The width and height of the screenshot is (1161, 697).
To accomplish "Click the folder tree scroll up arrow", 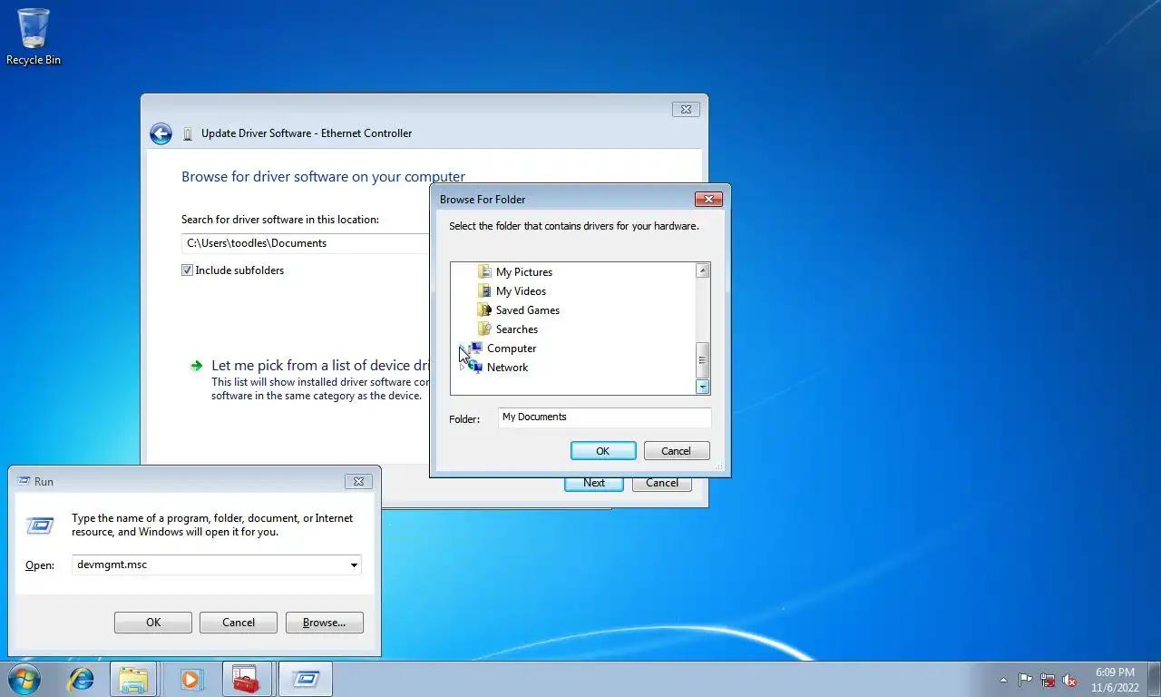I will pyautogui.click(x=703, y=270).
